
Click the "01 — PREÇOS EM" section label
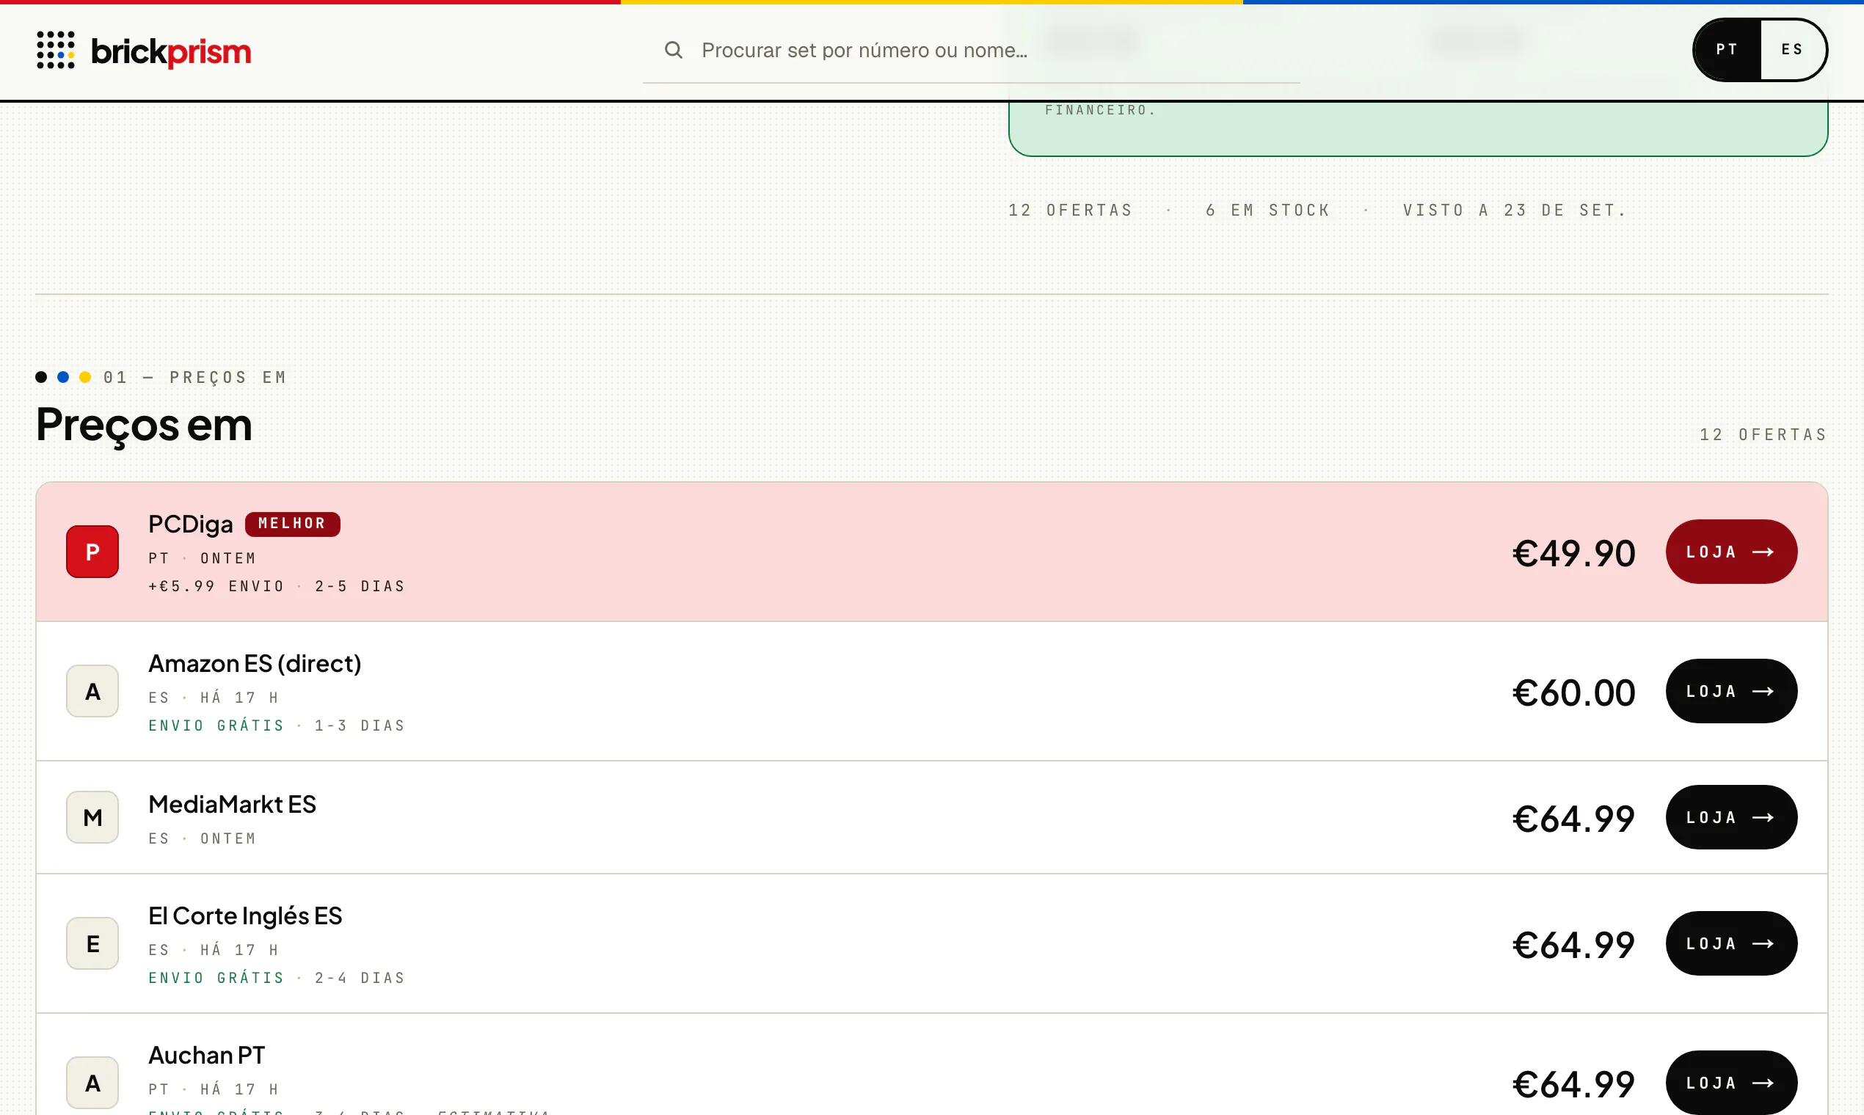194,377
